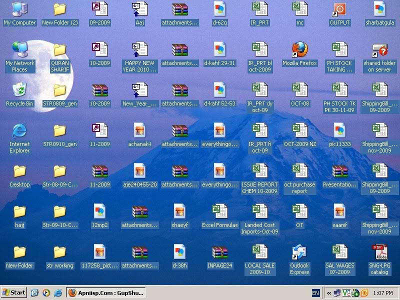Expand hidden system tray icons

(x=329, y=293)
